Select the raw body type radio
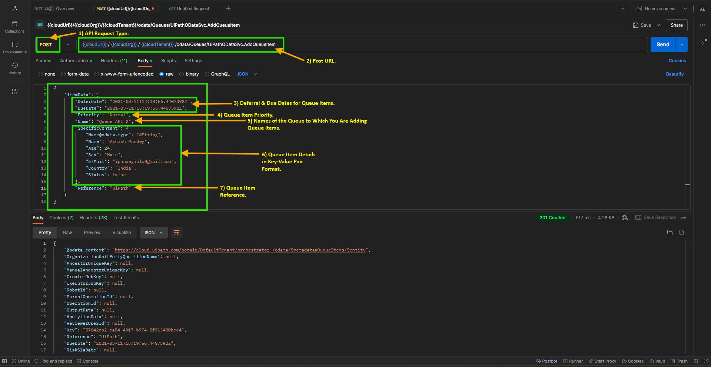 point(162,74)
